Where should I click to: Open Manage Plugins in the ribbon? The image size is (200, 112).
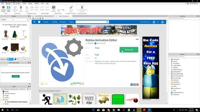tap(3, 9)
